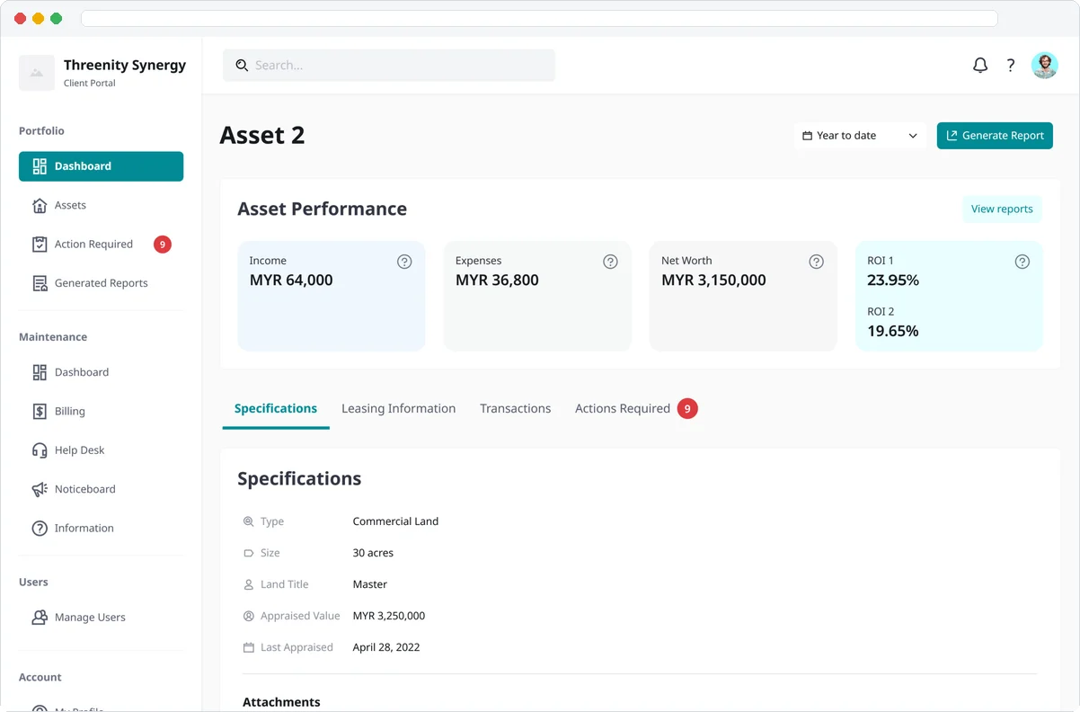Screen dimensions: 1080x712
Task: Click the MYR 3,250,000 appraised value
Action: [x=389, y=616]
